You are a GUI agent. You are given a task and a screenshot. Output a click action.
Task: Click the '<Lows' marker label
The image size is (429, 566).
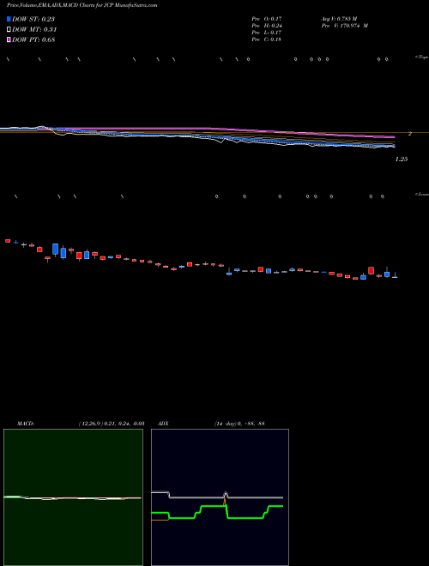coord(422,194)
